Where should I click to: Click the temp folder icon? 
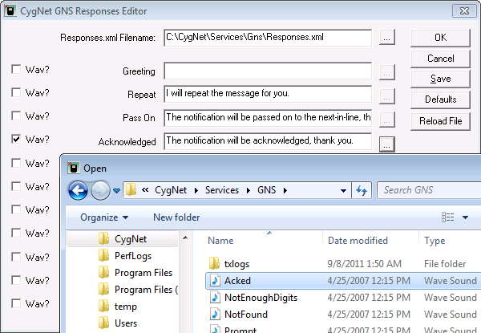tap(104, 306)
